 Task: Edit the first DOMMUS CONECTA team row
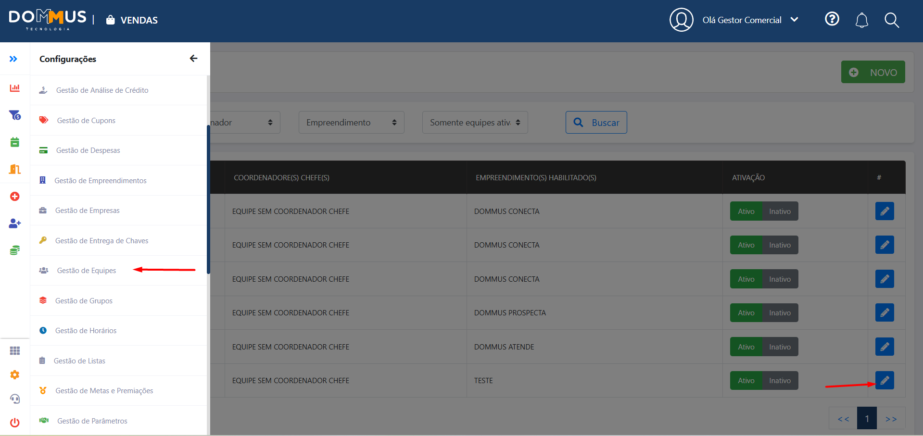(885, 211)
